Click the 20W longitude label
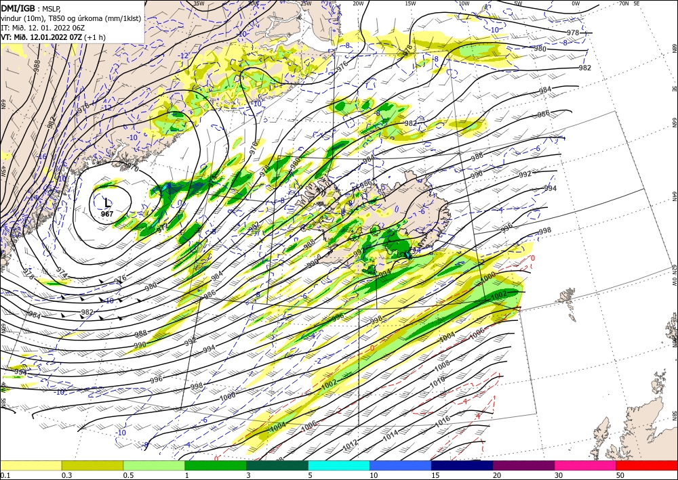 [x=359, y=3]
